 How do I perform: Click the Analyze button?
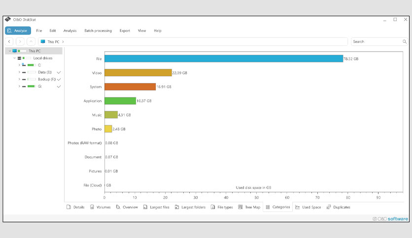(18, 30)
